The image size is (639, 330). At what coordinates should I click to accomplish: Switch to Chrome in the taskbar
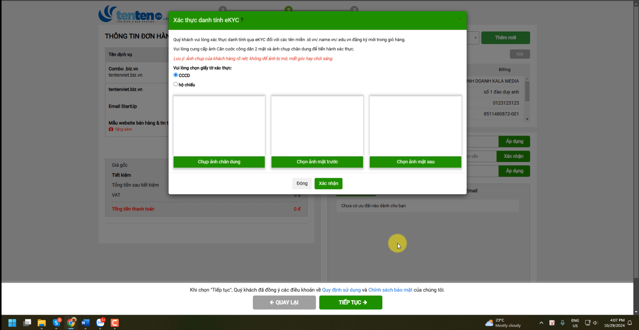71,323
